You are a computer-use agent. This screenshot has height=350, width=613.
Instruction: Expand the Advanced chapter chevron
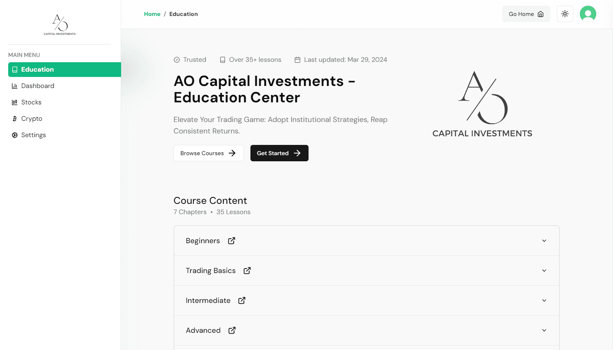[544, 330]
